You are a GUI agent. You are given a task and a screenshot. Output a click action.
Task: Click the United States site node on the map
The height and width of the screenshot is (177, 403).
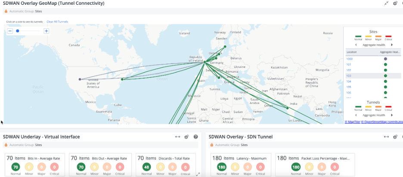pyautogui.click(x=80, y=79)
